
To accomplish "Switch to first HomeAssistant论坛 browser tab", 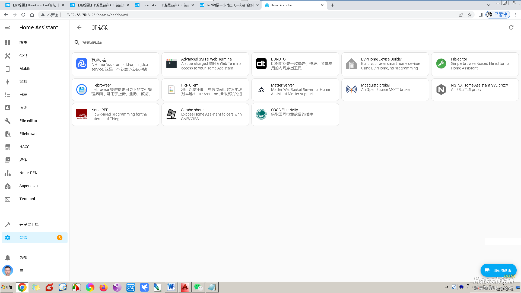I will [x=34, y=5].
